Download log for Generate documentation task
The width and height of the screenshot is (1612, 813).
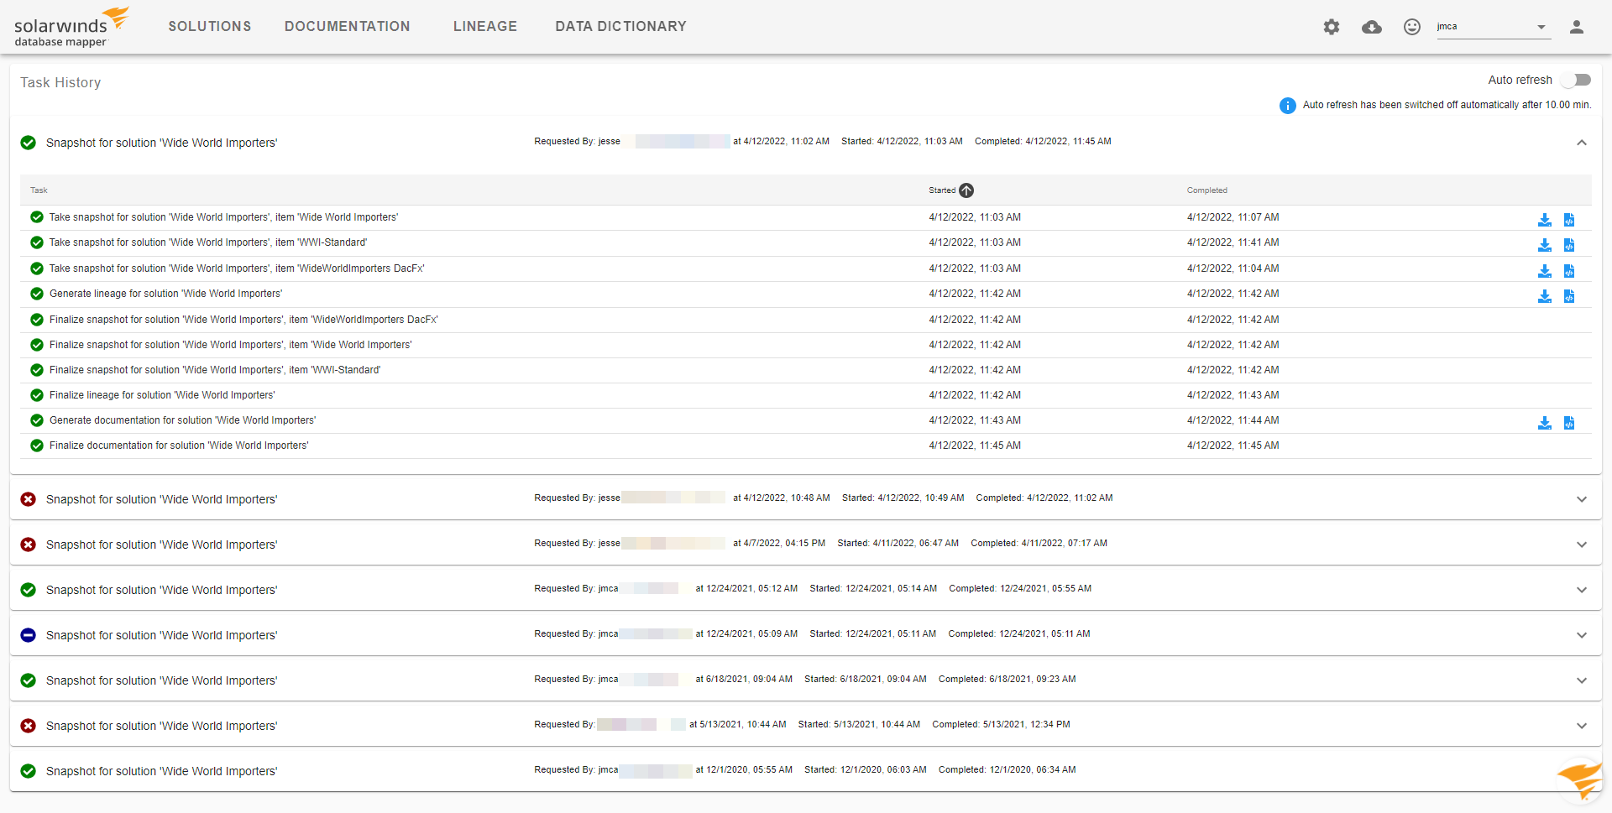[x=1545, y=423]
